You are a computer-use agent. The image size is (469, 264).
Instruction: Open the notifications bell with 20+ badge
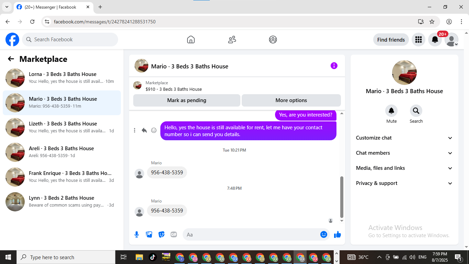[435, 40]
